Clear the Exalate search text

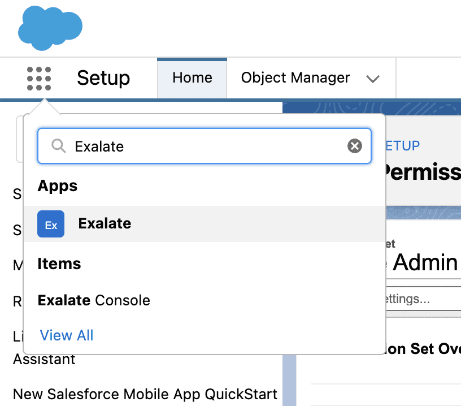pyautogui.click(x=354, y=146)
